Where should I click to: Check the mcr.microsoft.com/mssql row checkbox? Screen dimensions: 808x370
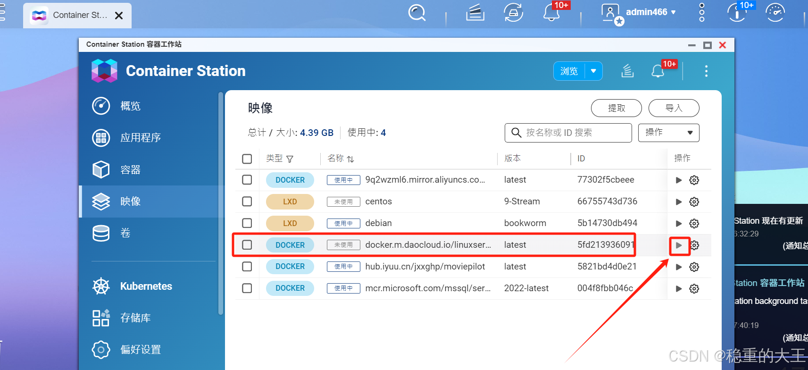pos(247,288)
